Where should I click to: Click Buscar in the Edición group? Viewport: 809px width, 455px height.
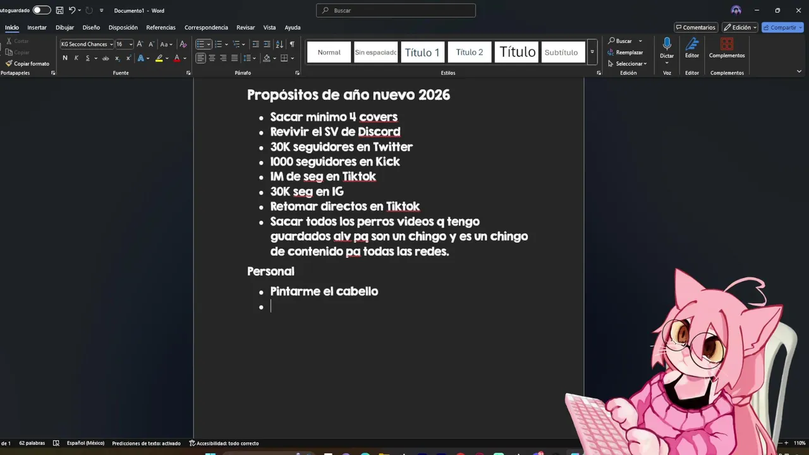[620, 41]
